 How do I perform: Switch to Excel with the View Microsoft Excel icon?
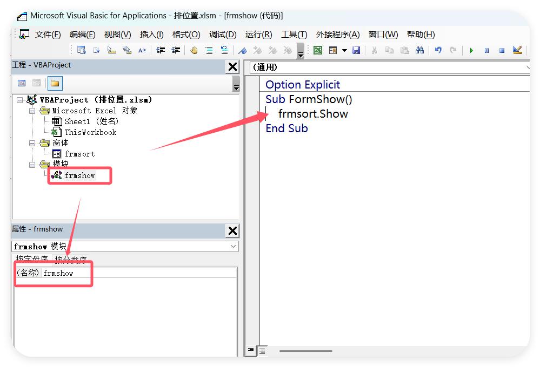click(x=317, y=50)
